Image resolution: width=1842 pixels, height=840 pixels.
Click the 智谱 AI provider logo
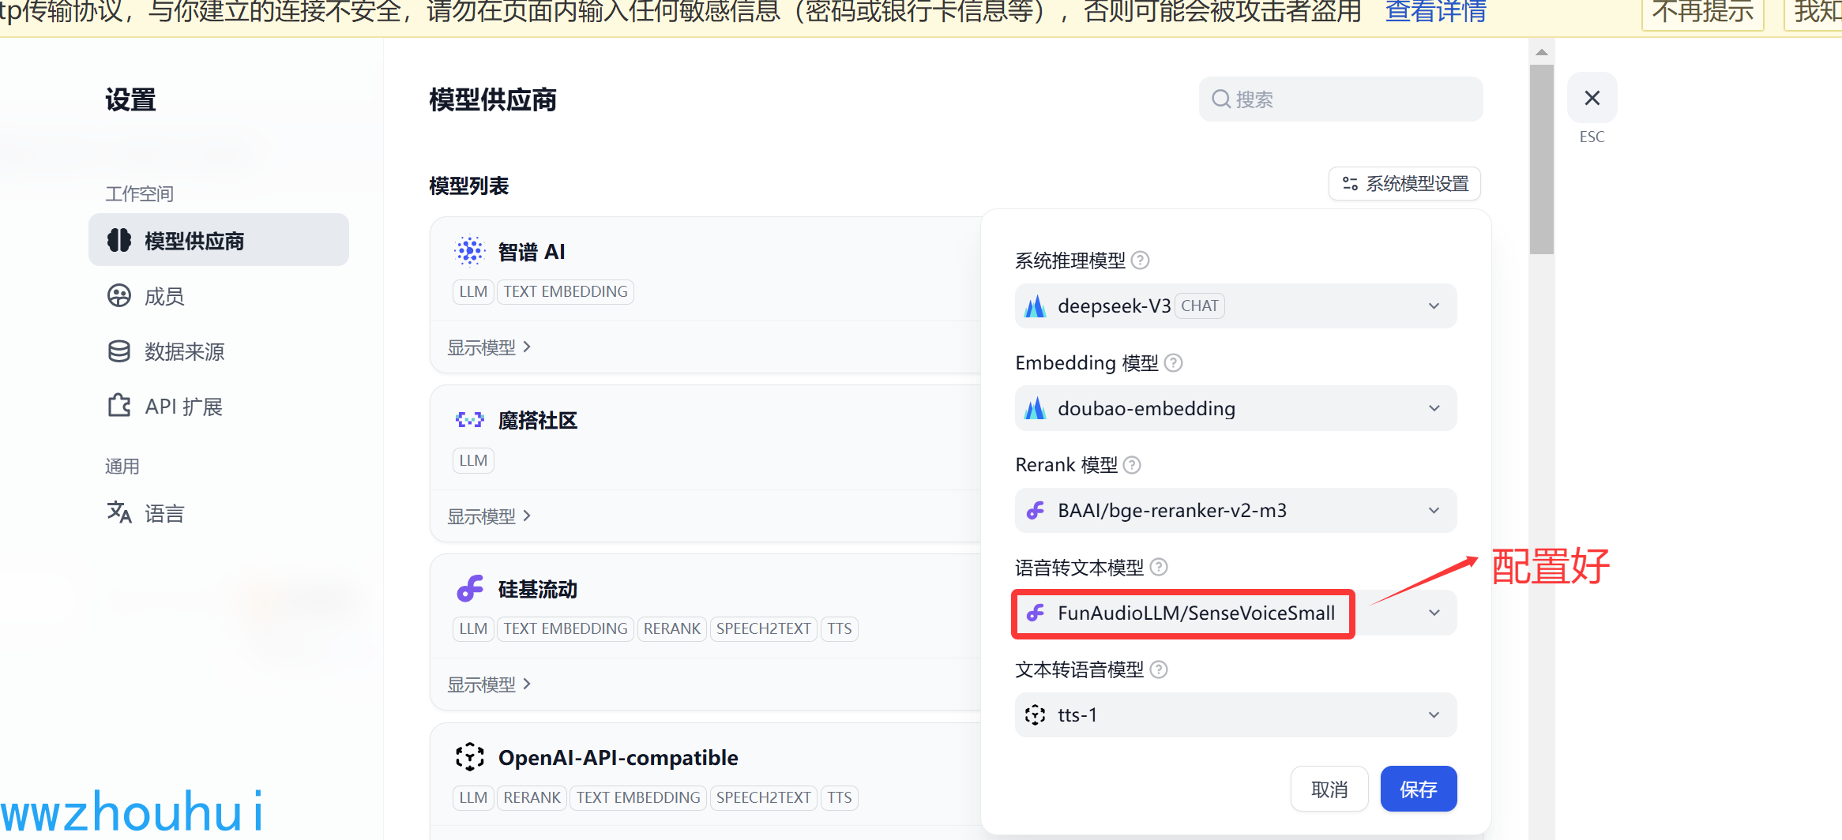470,251
